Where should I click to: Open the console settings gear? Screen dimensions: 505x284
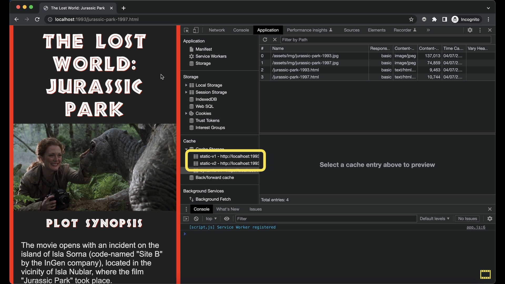coord(490,219)
